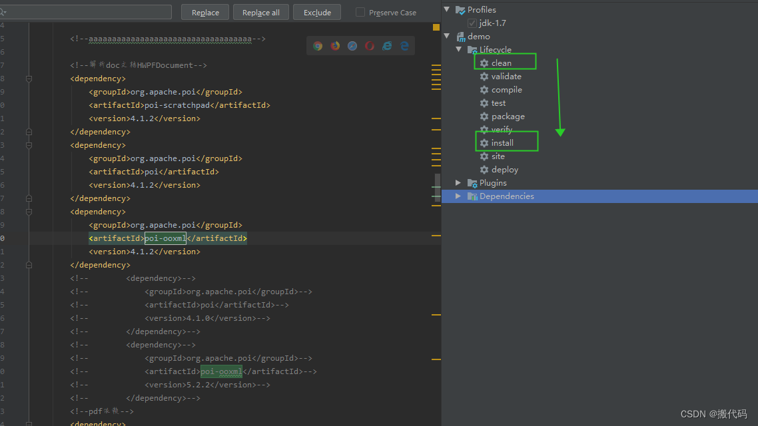Toggle the jdk-1.7 profile checkbox
The image size is (758, 426).
click(472, 23)
